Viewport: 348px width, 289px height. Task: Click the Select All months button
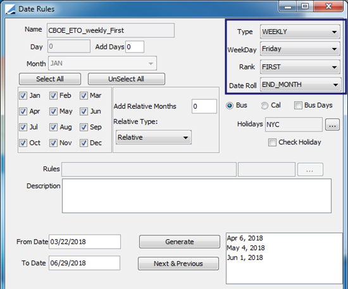pos(50,79)
